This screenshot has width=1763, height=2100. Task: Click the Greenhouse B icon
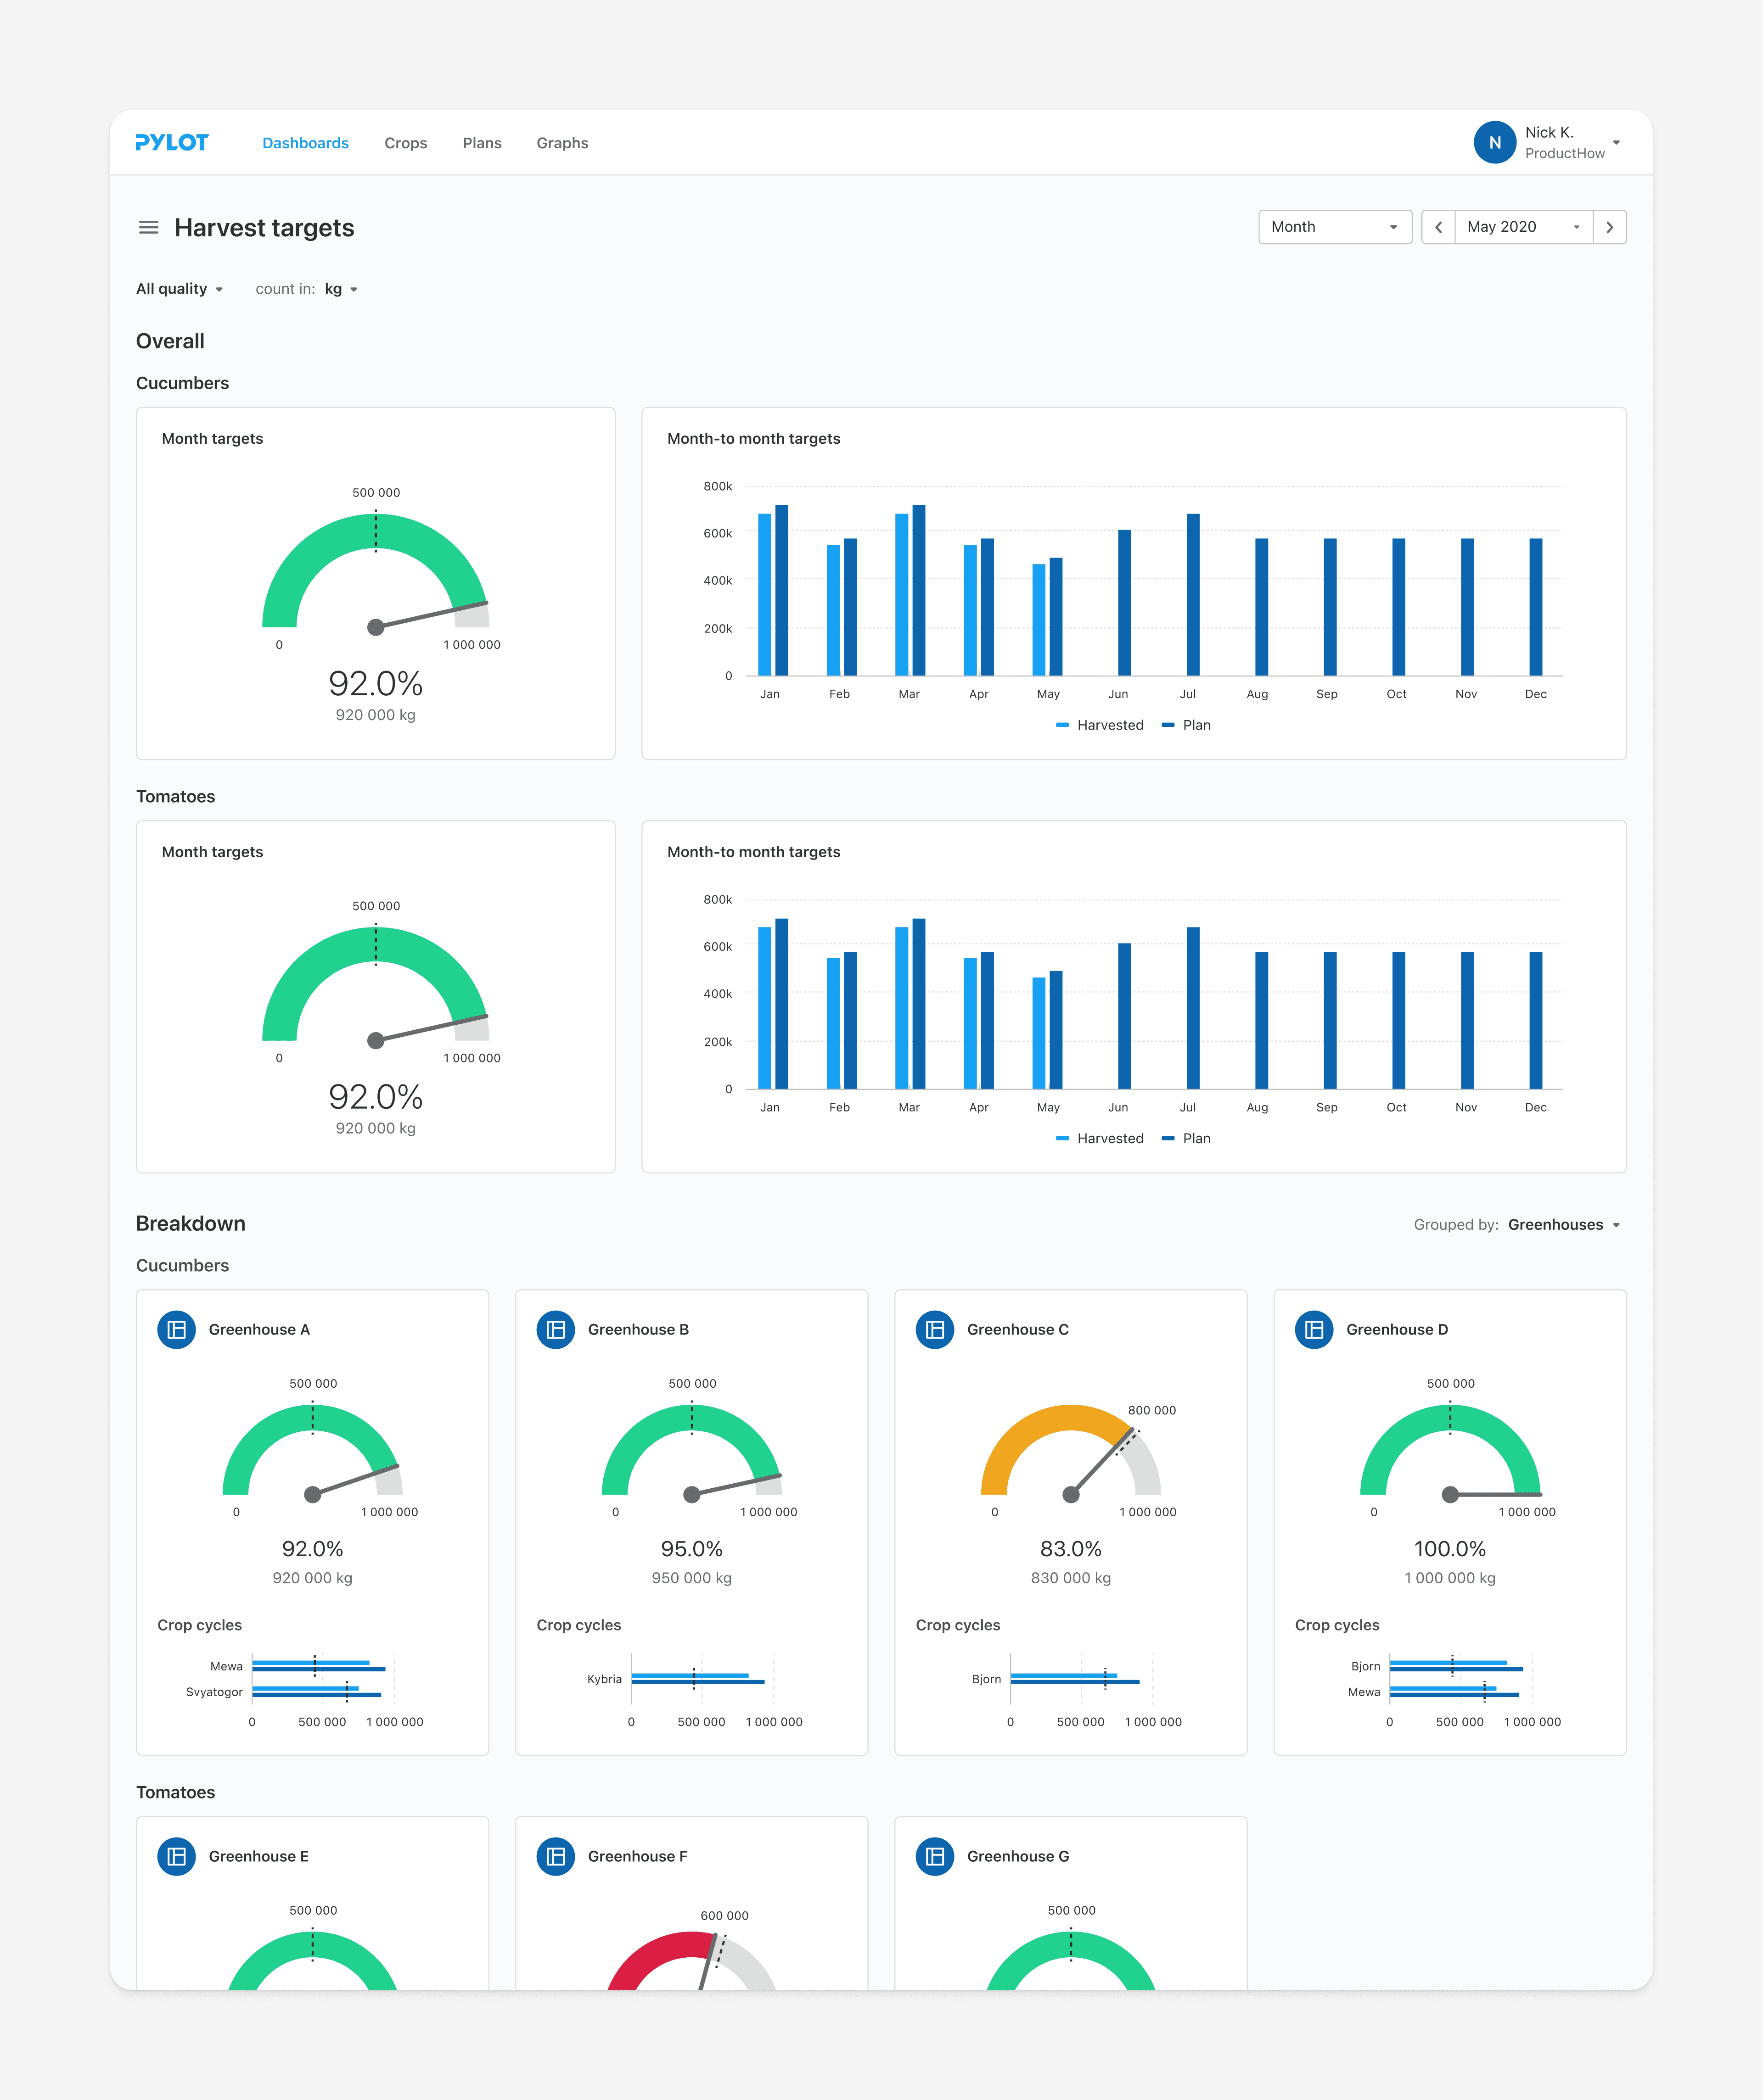tap(556, 1329)
